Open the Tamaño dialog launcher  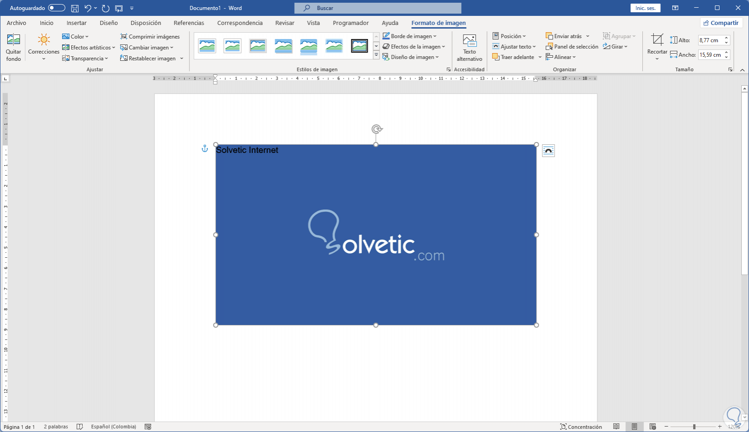tap(730, 69)
